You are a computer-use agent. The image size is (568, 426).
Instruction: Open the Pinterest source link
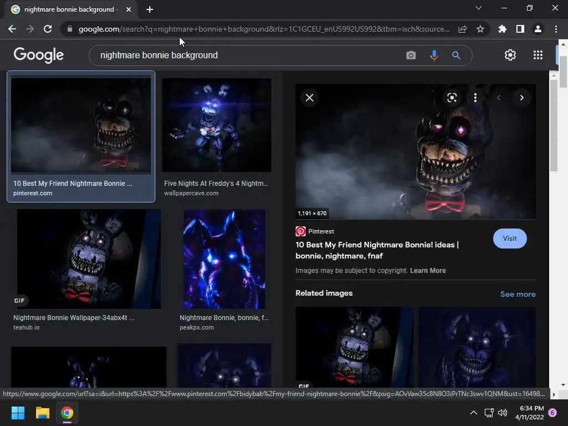coord(315,231)
